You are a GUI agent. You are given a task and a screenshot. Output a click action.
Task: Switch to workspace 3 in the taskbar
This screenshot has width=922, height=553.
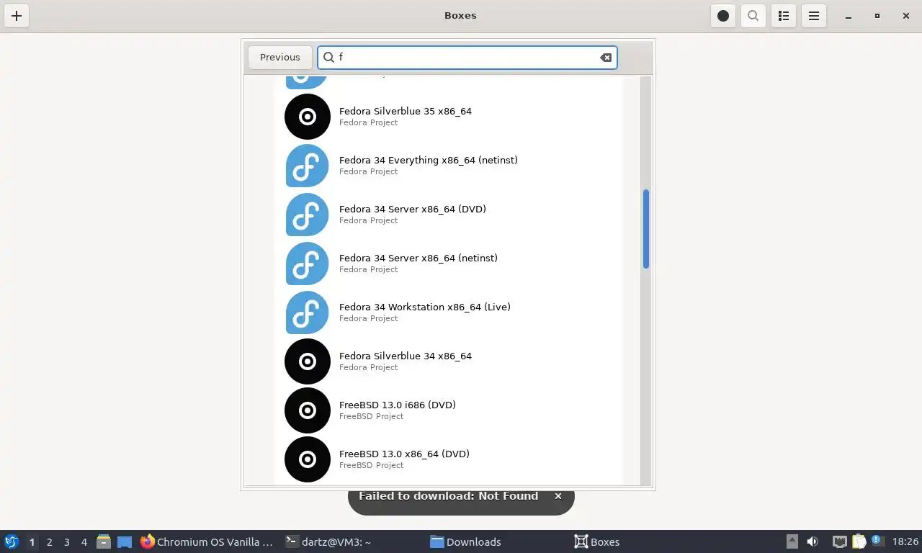pos(67,542)
